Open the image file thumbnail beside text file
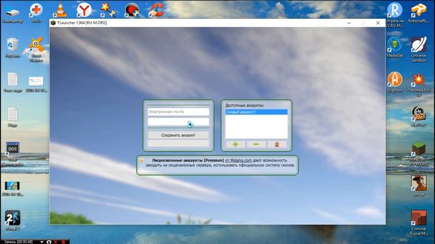Viewport: 435px width, 244px height. point(36,84)
